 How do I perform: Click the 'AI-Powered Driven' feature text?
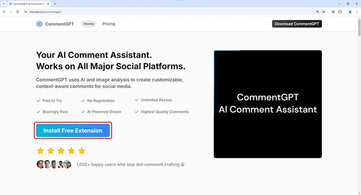coord(104,112)
